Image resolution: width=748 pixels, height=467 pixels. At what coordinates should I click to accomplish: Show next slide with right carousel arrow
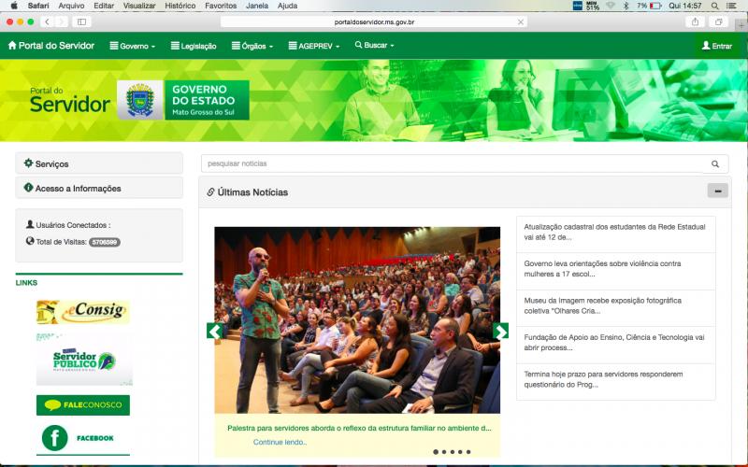click(x=500, y=331)
